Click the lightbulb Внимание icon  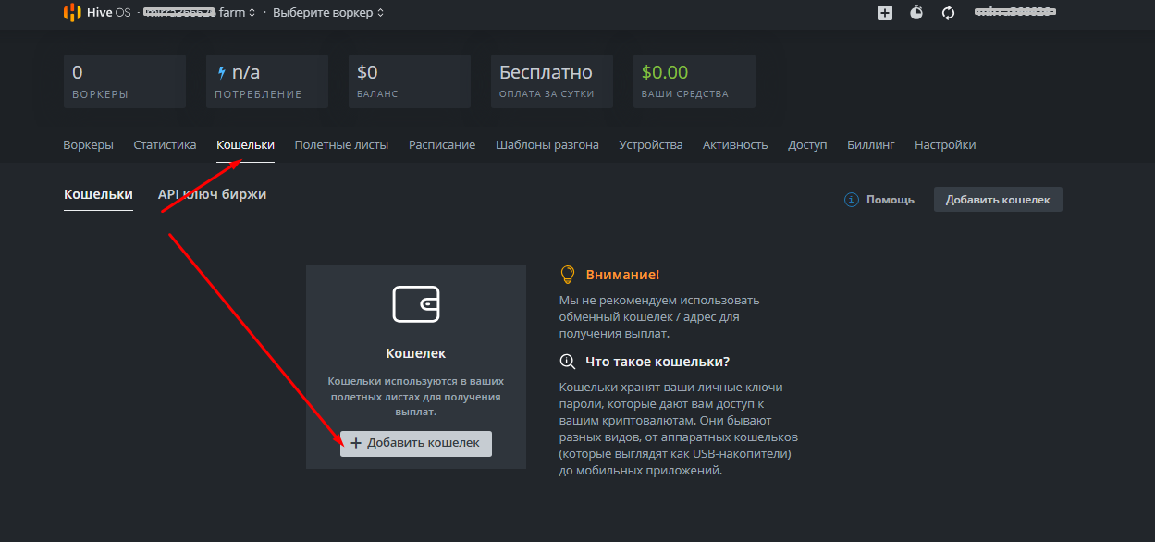point(569,275)
